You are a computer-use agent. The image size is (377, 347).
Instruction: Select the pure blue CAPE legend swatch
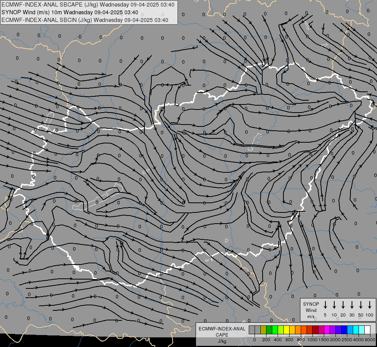[x=344, y=330]
